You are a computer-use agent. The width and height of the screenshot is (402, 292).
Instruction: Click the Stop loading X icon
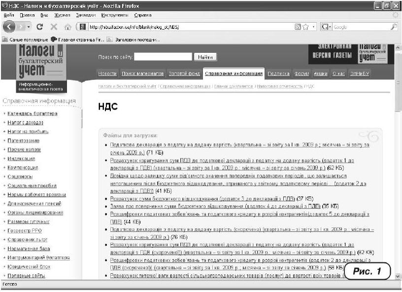pyautogui.click(x=54, y=27)
